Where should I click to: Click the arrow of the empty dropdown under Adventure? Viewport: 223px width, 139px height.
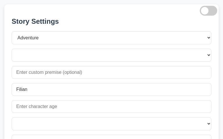coord(208,55)
